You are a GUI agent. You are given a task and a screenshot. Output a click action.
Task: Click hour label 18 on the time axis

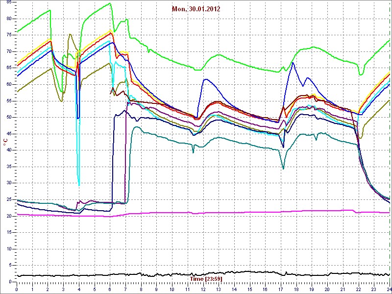click(296, 289)
